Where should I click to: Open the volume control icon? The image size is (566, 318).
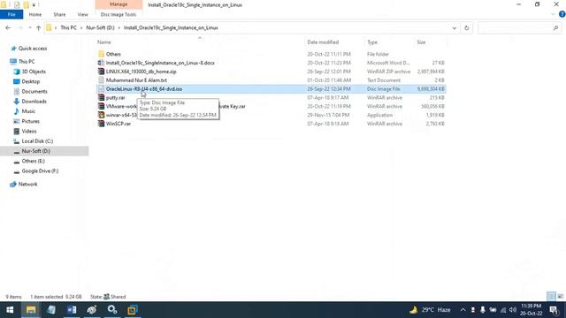513,310
